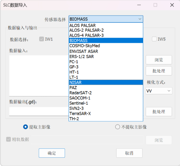This screenshot has width=180, height=166.
Task: Pick SAOCOM-1 sensor entry
Action: [x=106, y=98]
